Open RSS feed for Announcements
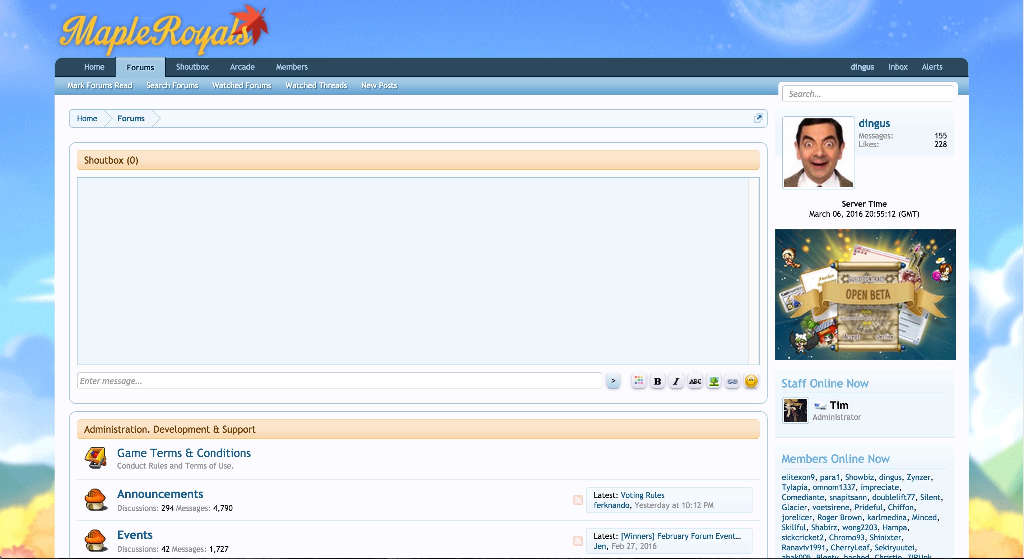 click(578, 500)
